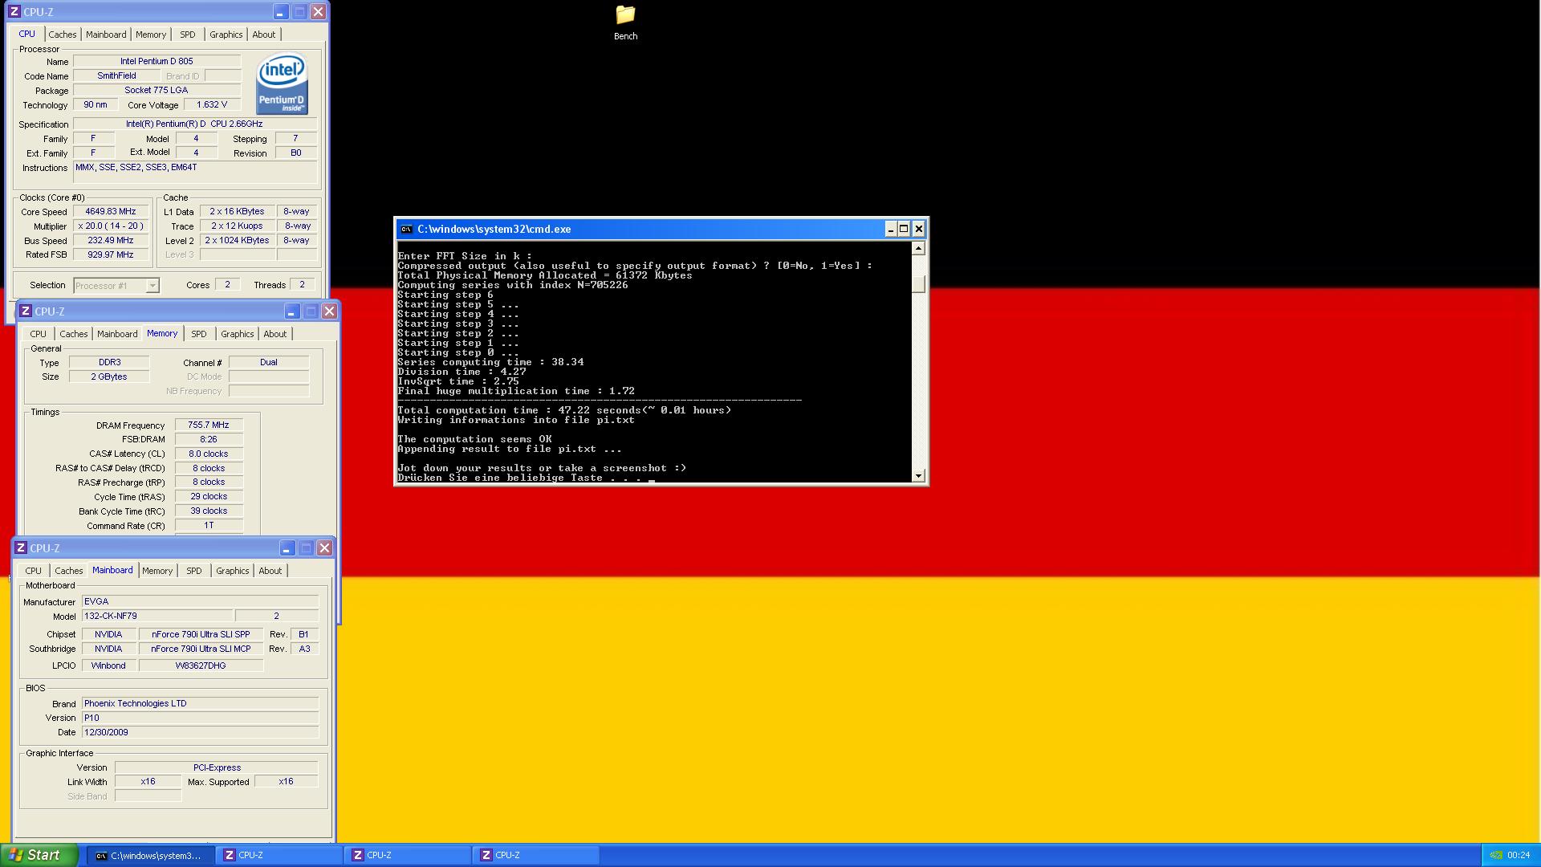This screenshot has width=1541, height=867.
Task: Click the code name SmithField field
Action: point(116,76)
